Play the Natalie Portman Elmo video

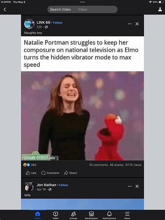(82, 116)
